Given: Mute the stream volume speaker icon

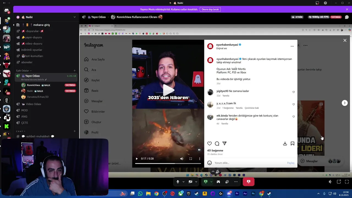Looking at the screenshot, I should (x=330, y=182).
